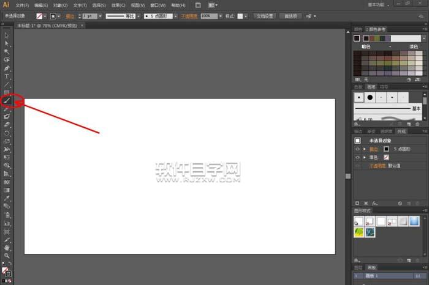Activate the Magic Wand tool
Viewport: 429px width, 285px height.
[x=7, y=52]
